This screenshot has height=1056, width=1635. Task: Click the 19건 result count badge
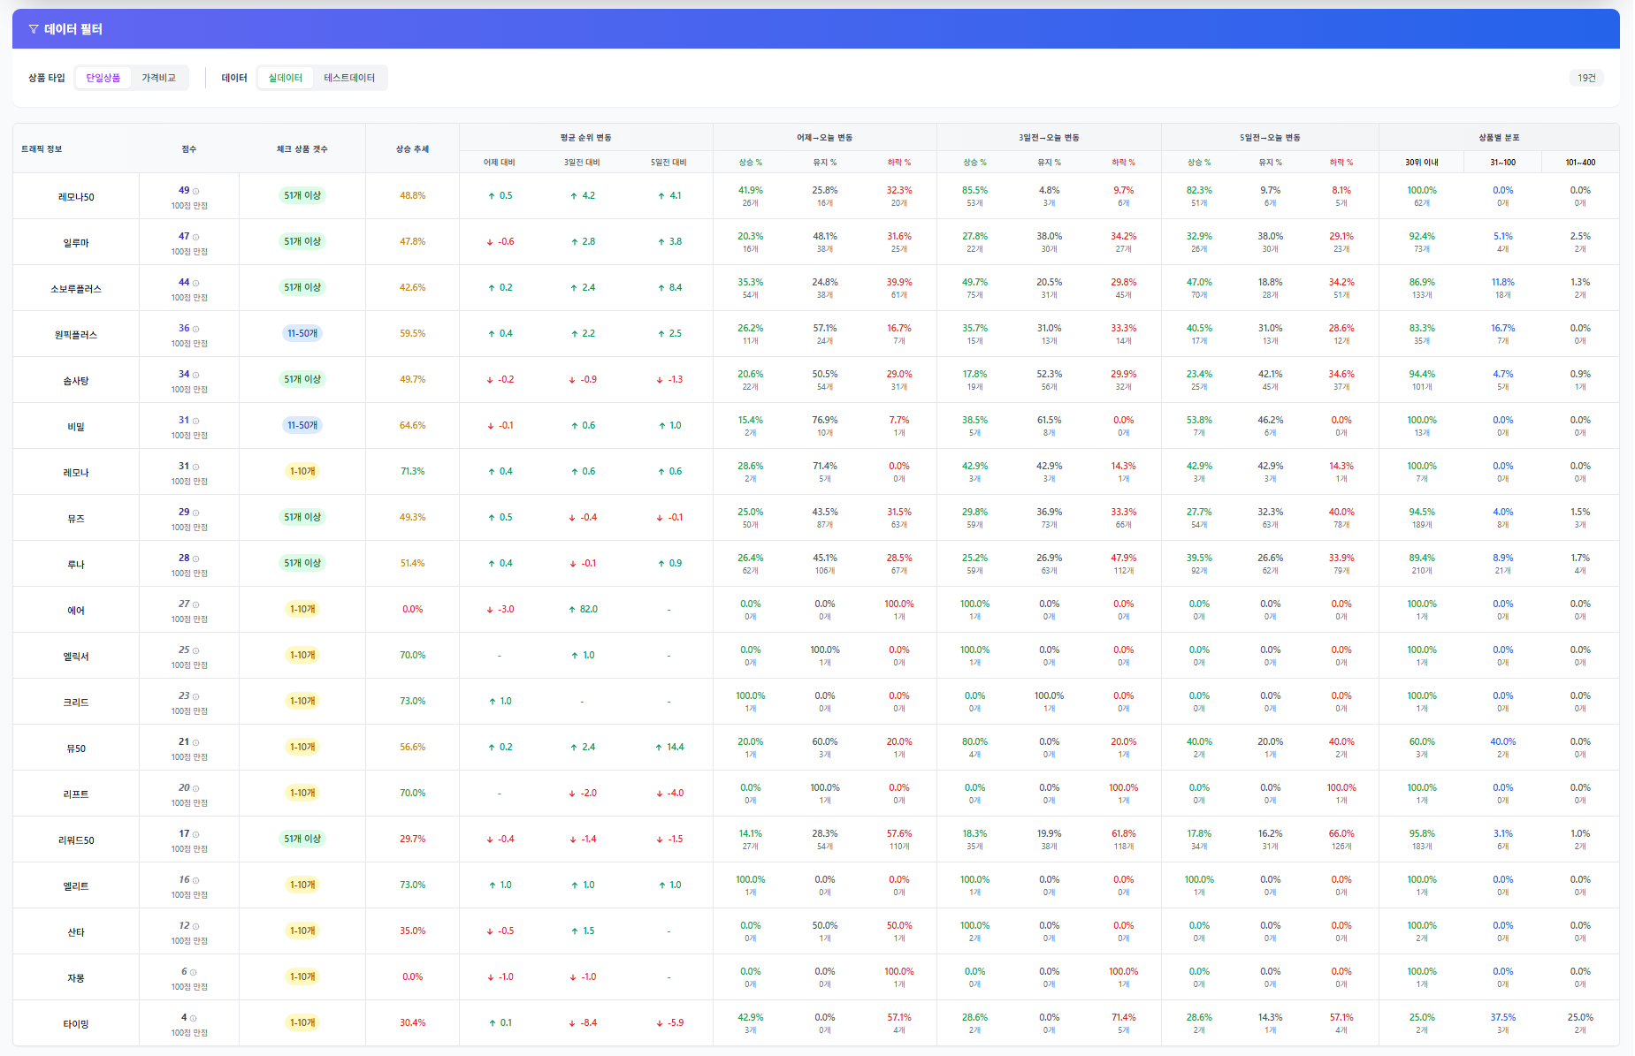click(x=1587, y=78)
